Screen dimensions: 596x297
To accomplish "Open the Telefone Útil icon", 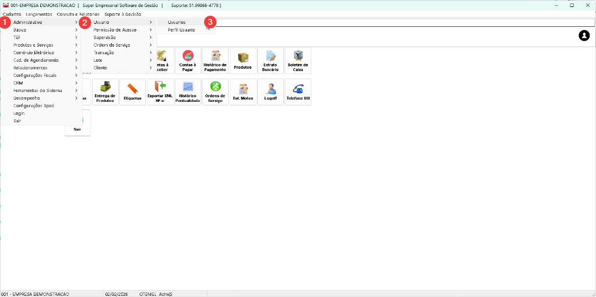I will 297,92.
